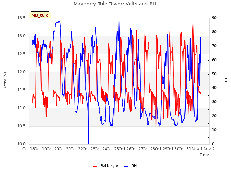231x173 pixels.
Task: Click the BattV (V) axis label
Action: 5,81
